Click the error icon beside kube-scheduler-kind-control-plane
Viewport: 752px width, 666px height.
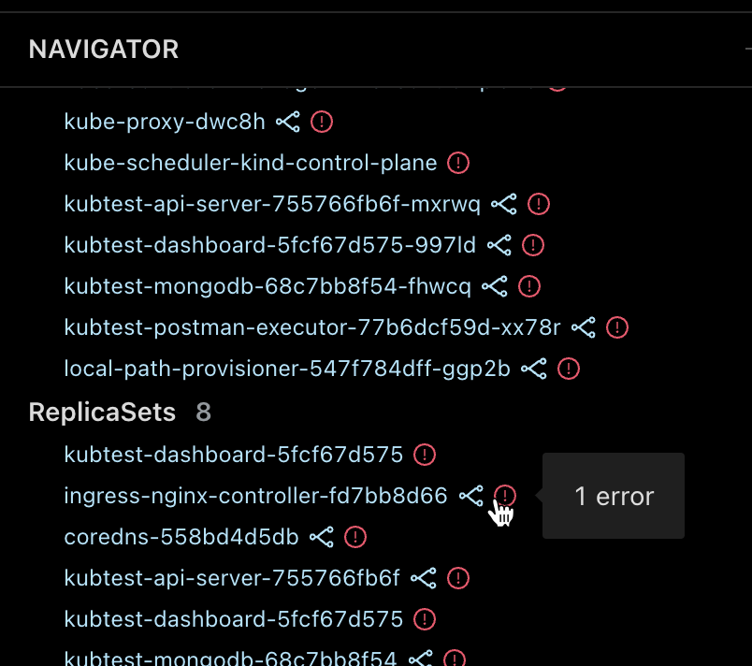(x=458, y=163)
